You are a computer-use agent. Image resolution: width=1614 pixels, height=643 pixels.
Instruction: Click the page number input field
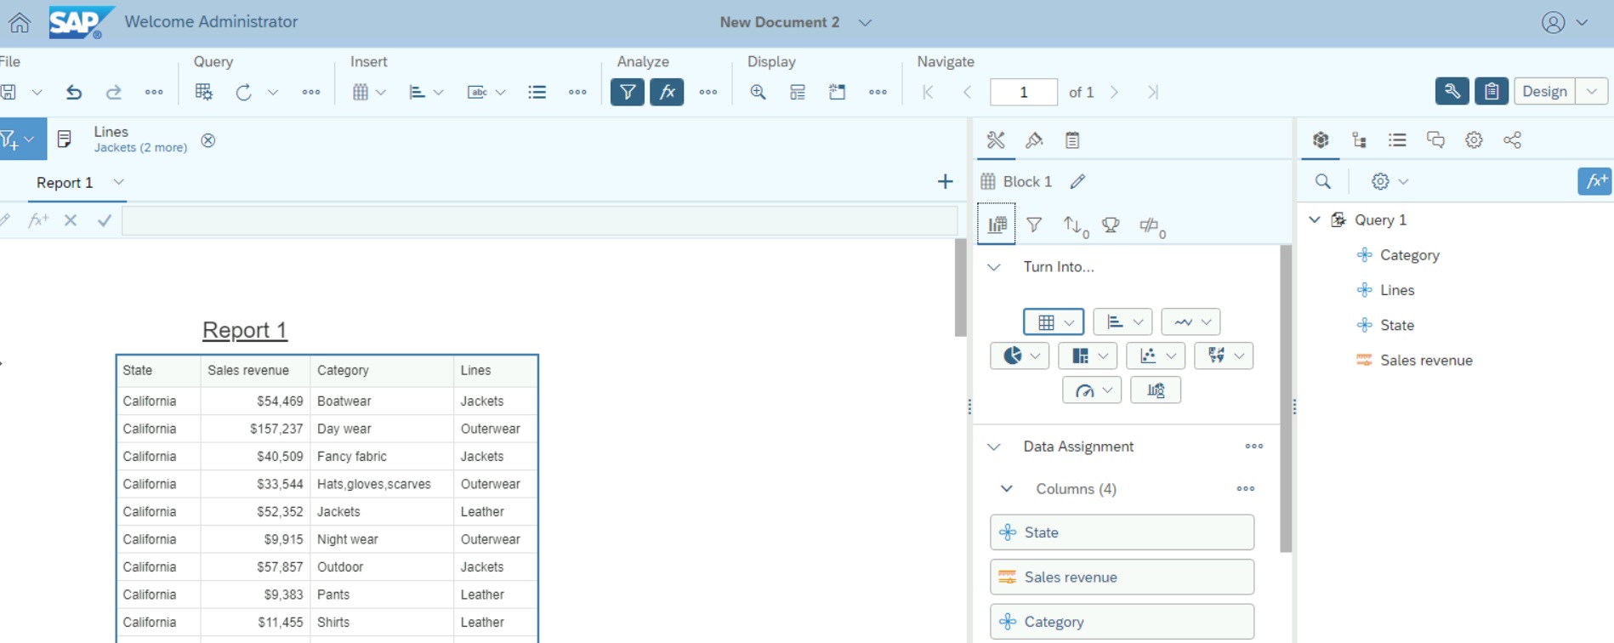[1023, 92]
